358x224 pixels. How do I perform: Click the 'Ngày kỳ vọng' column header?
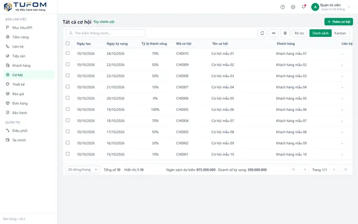(117, 44)
